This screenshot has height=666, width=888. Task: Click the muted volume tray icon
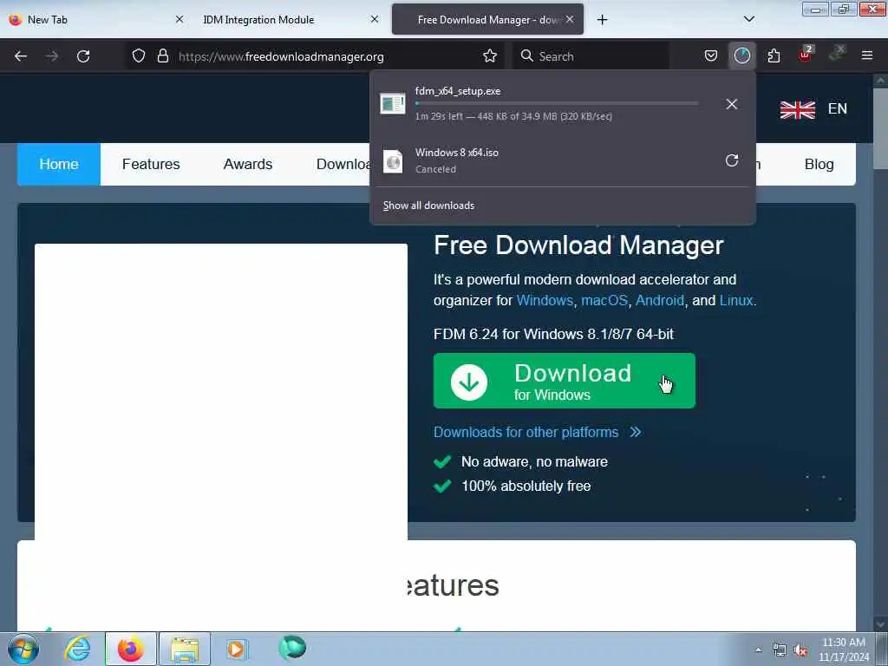pos(800,650)
